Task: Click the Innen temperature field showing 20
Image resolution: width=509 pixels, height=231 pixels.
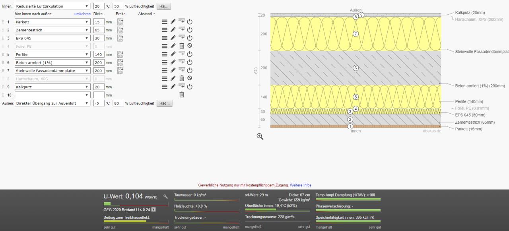Action: pyautogui.click(x=99, y=6)
